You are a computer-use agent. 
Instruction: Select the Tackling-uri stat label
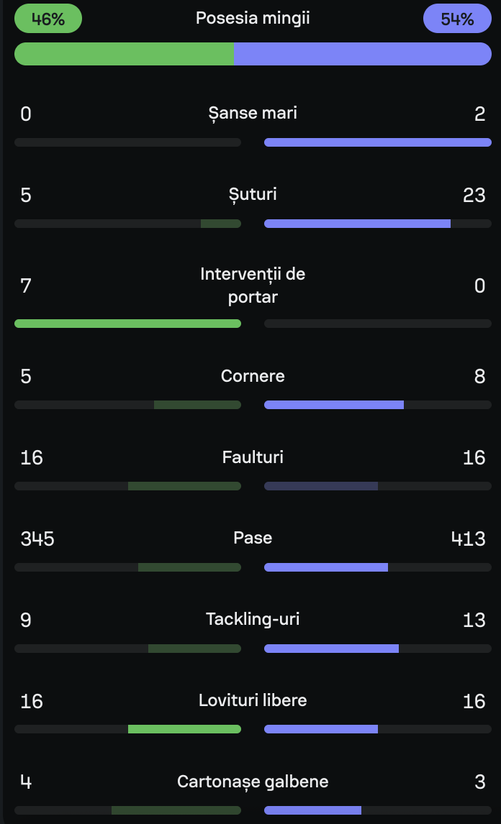pos(253,619)
